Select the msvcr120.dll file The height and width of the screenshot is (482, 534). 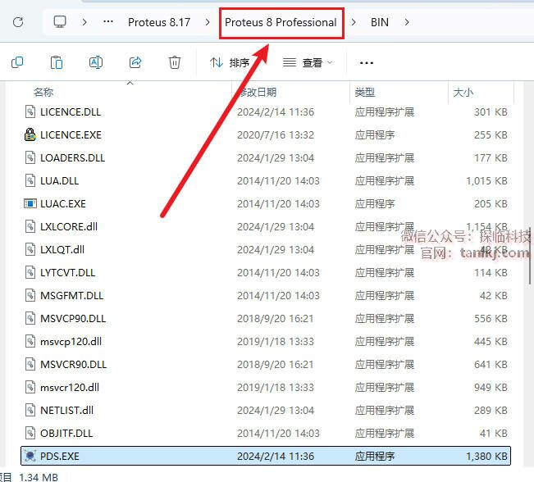pyautogui.click(x=266, y=388)
